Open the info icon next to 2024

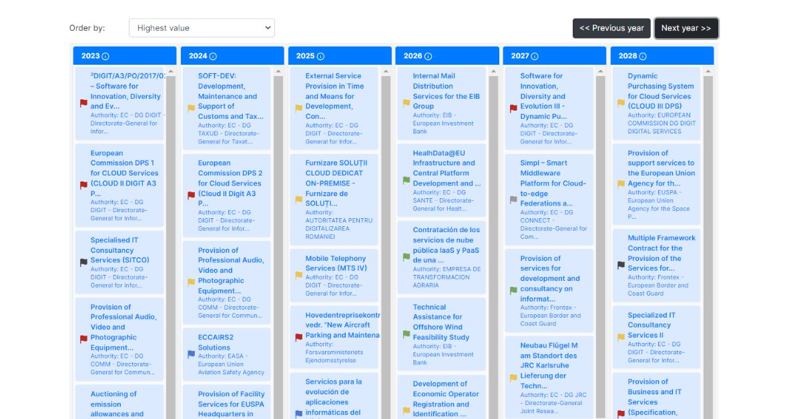pyautogui.click(x=213, y=56)
